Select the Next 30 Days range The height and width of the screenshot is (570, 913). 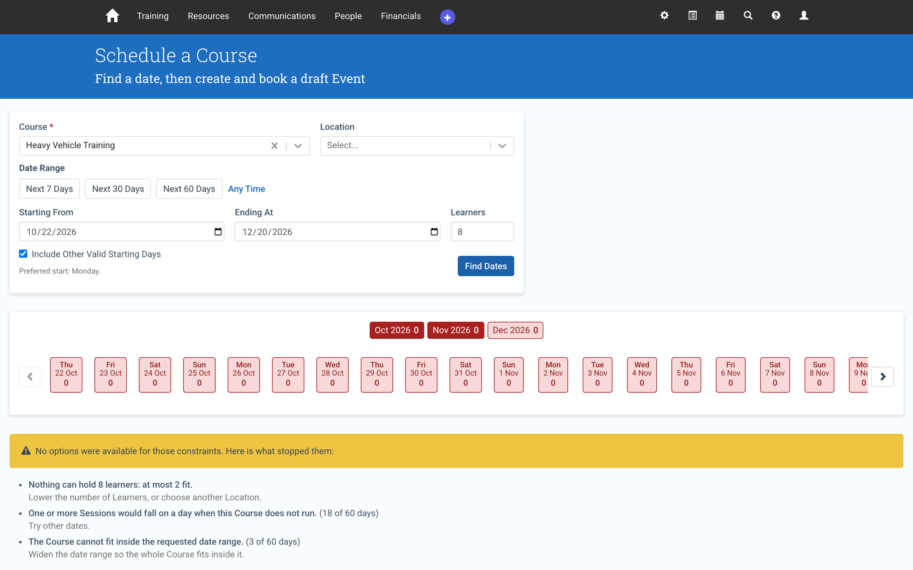click(x=118, y=189)
